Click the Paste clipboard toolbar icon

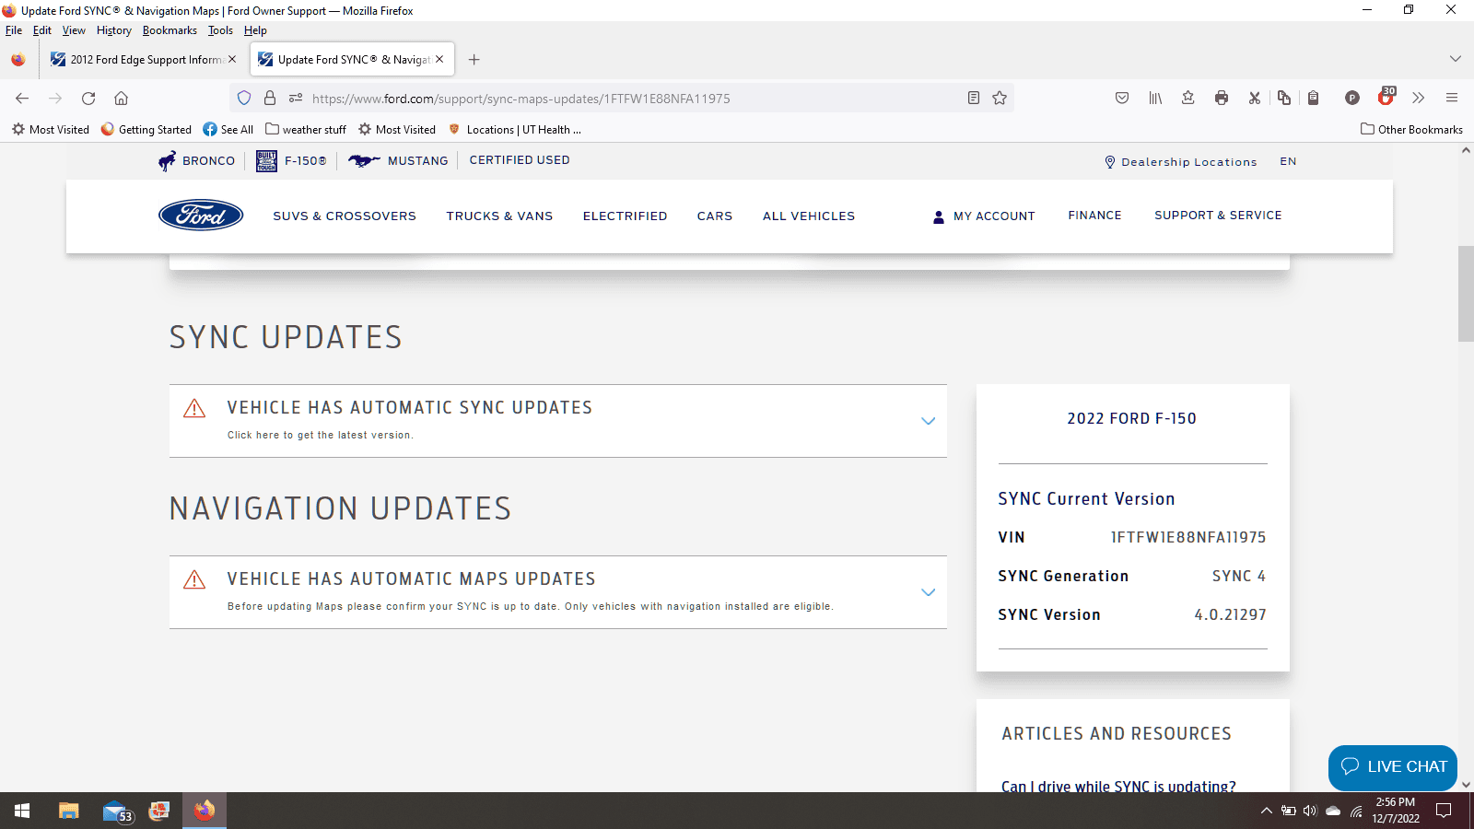1314,99
